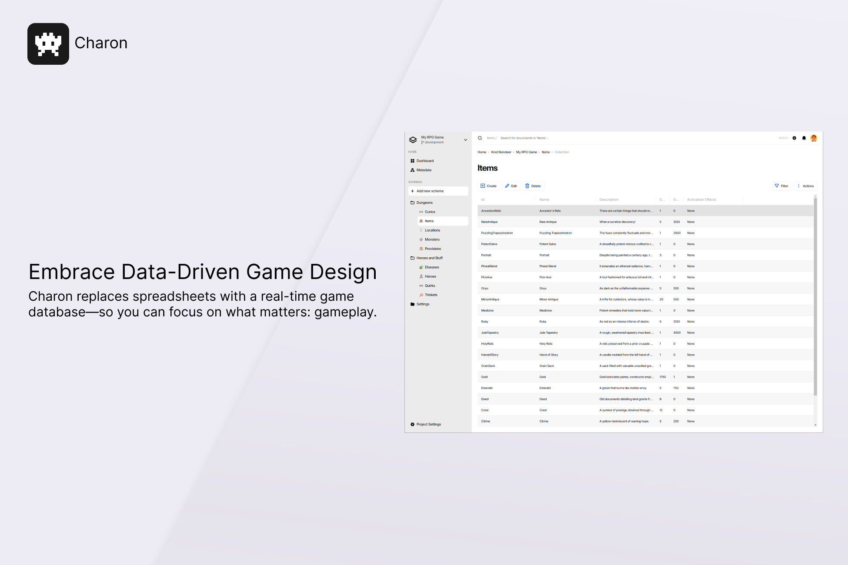Open the My RPG Game project switcher chevron
This screenshot has width=848, height=565.
point(465,140)
